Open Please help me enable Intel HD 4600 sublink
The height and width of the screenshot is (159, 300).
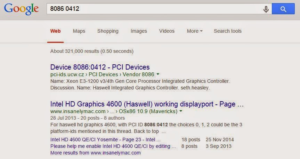click(x=113, y=146)
